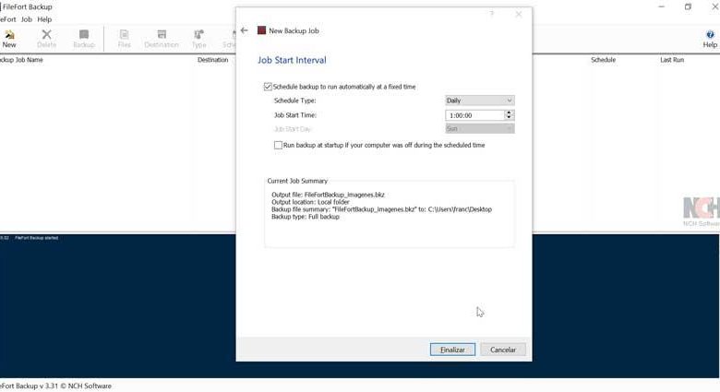Open the FileFort menu
Image resolution: width=720 pixels, height=392 pixels.
[x=7, y=19]
